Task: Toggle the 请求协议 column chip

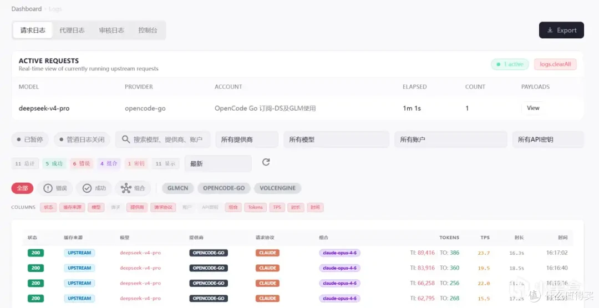Action: (163, 207)
